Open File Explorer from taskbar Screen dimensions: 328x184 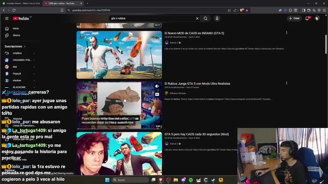(x=176, y=180)
